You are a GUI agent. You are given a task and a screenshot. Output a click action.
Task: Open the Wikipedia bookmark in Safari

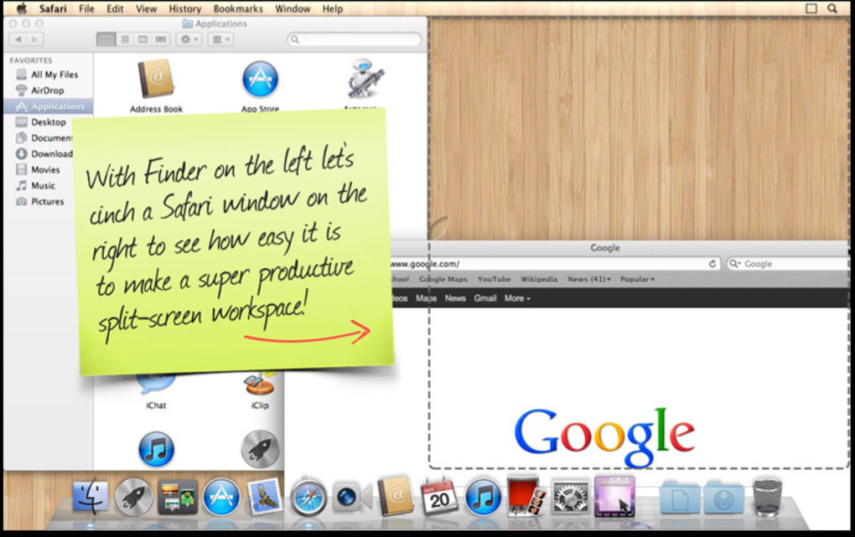(539, 279)
